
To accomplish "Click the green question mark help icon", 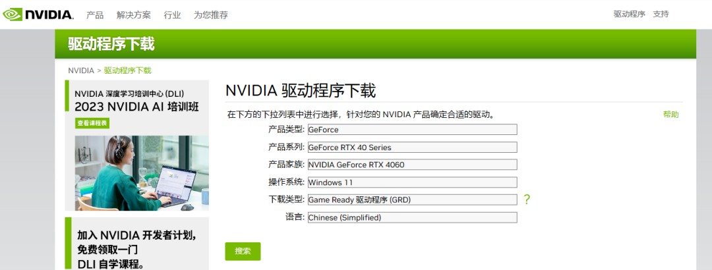I will [527, 200].
